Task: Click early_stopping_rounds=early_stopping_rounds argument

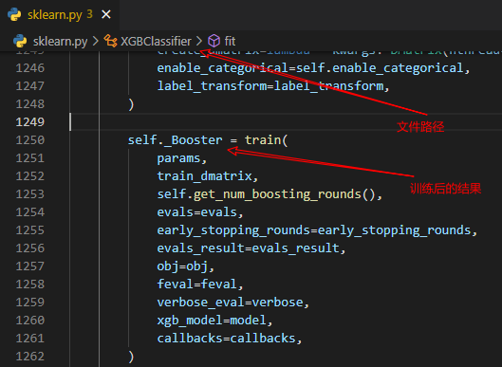Action: (x=317, y=230)
